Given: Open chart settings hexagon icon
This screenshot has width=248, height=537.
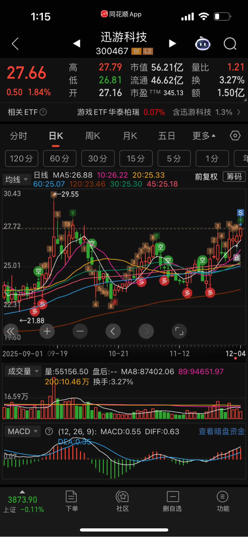Looking at the screenshot, I should [x=235, y=136].
